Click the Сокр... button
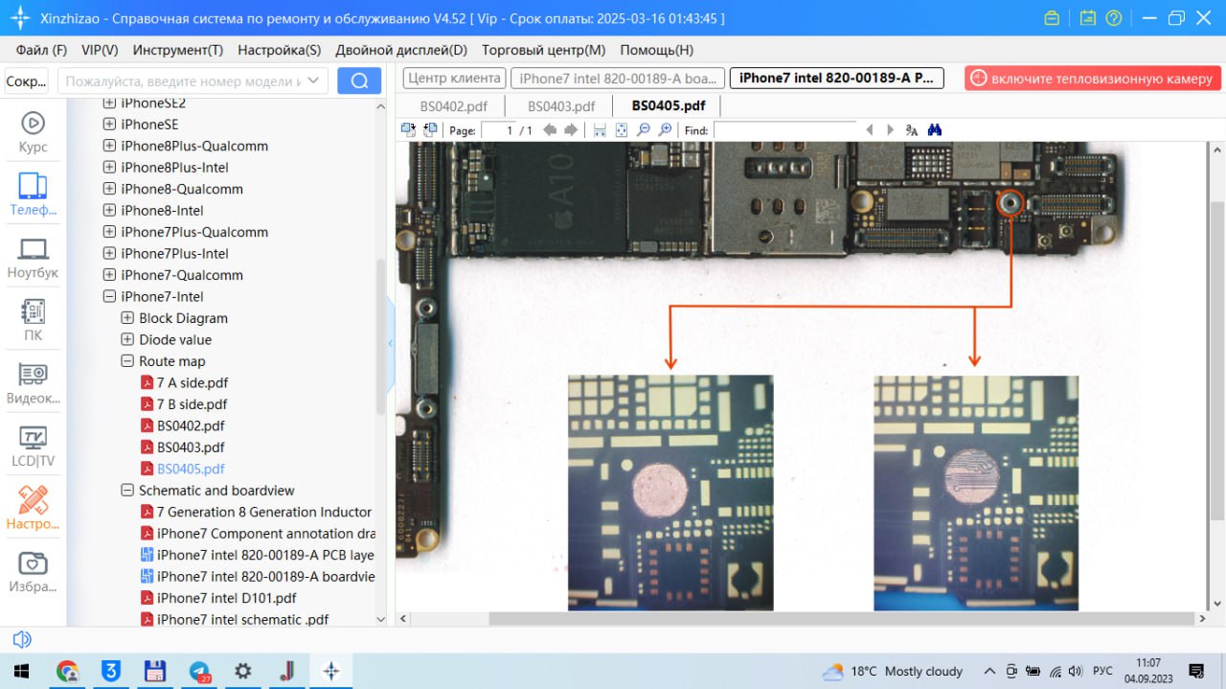 [27, 81]
